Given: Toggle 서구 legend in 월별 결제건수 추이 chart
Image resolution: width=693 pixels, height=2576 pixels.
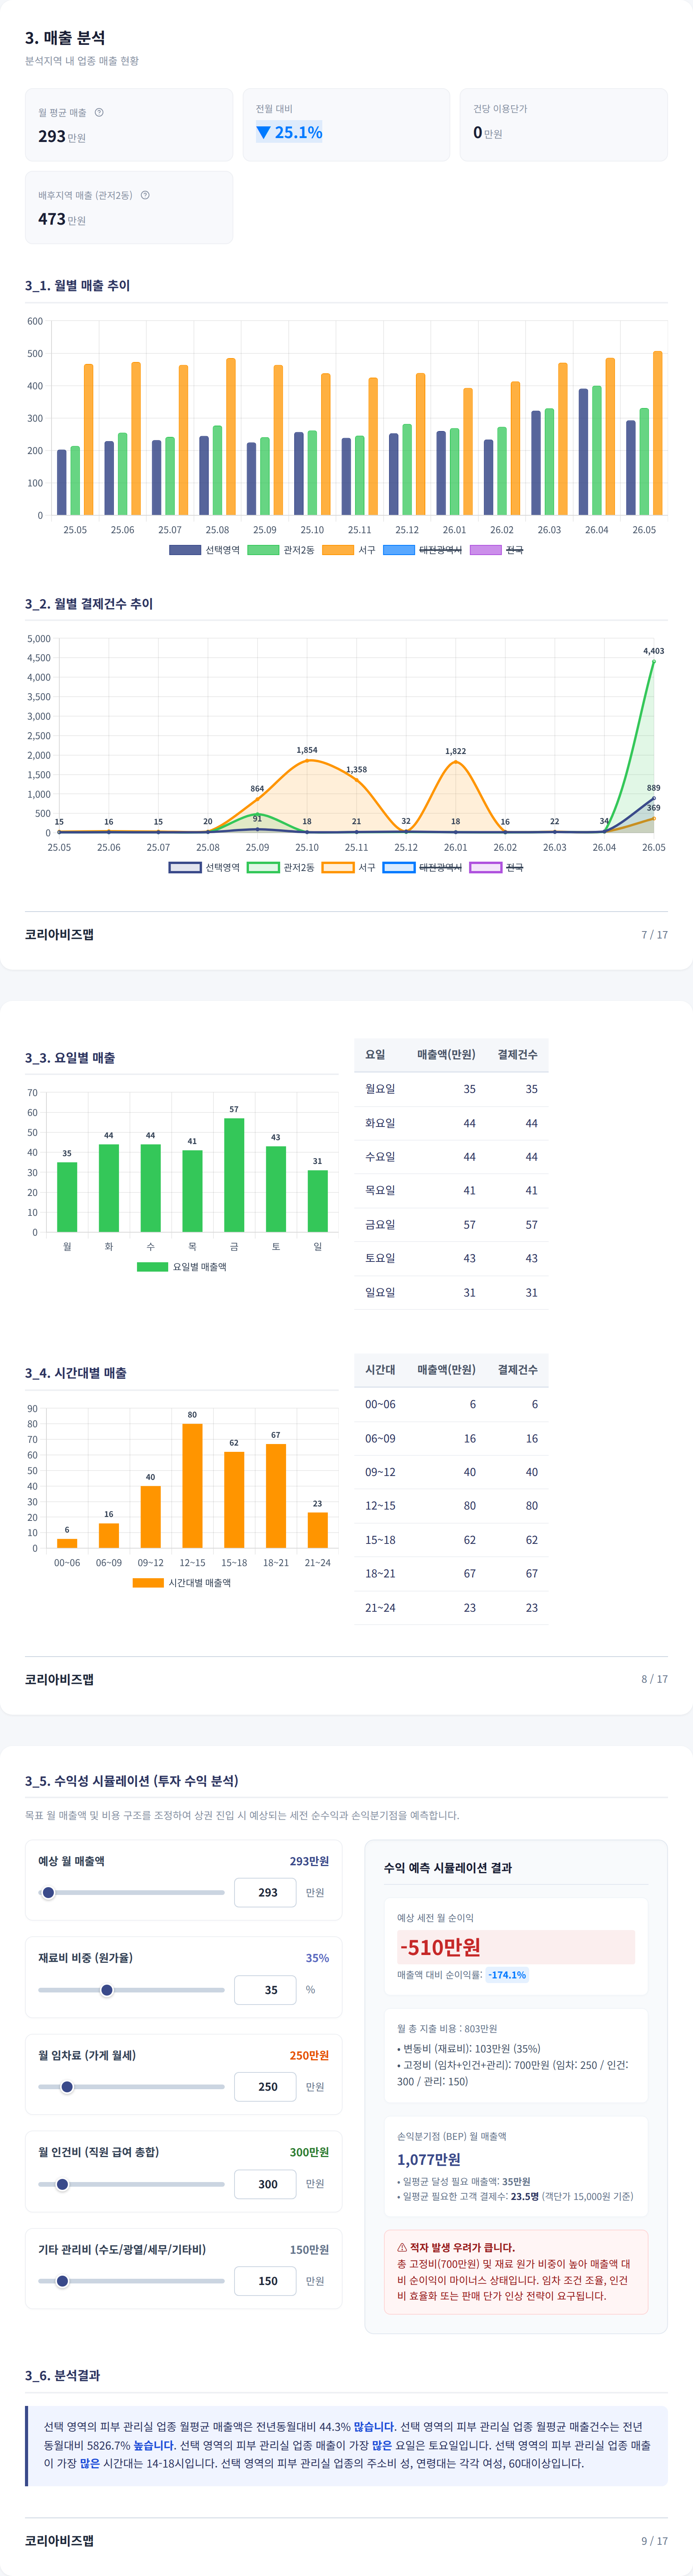Looking at the screenshot, I should tap(349, 867).
